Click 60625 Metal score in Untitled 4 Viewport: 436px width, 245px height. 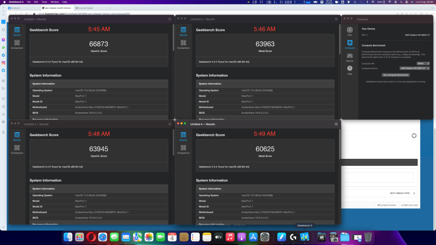coord(265,149)
